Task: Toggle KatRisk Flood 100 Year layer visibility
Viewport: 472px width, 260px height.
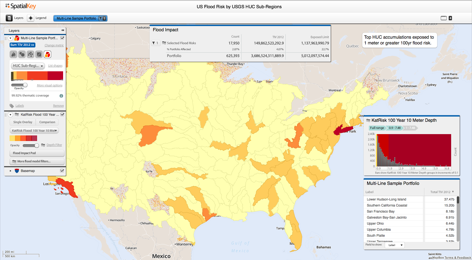Action: tap(62, 115)
